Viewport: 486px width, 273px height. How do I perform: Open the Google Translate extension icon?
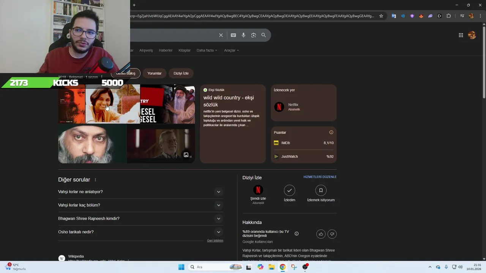pos(394,16)
